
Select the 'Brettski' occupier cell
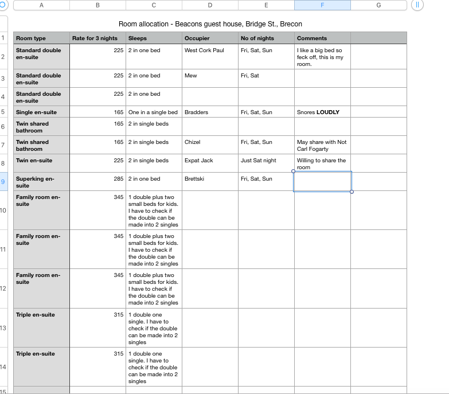[x=210, y=182]
